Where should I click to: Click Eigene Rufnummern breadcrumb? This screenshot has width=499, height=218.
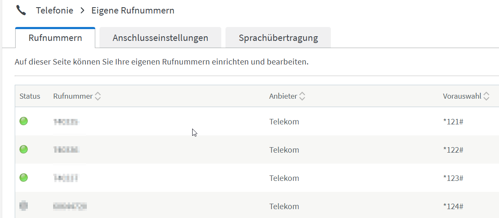point(133,11)
